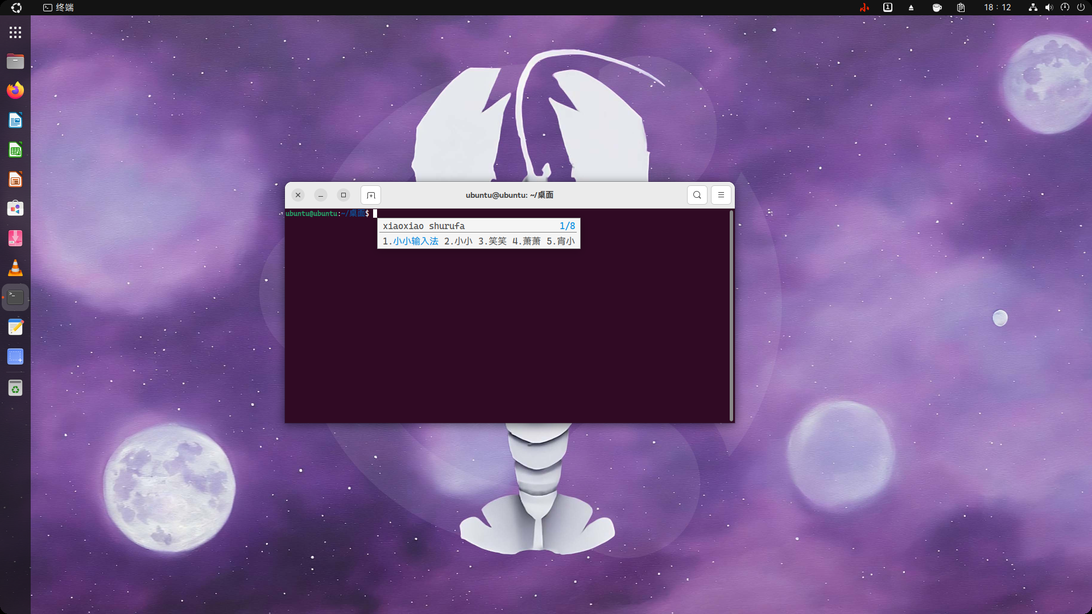Click the 1/8 candidate page indicator
The image size is (1092, 614).
click(567, 226)
